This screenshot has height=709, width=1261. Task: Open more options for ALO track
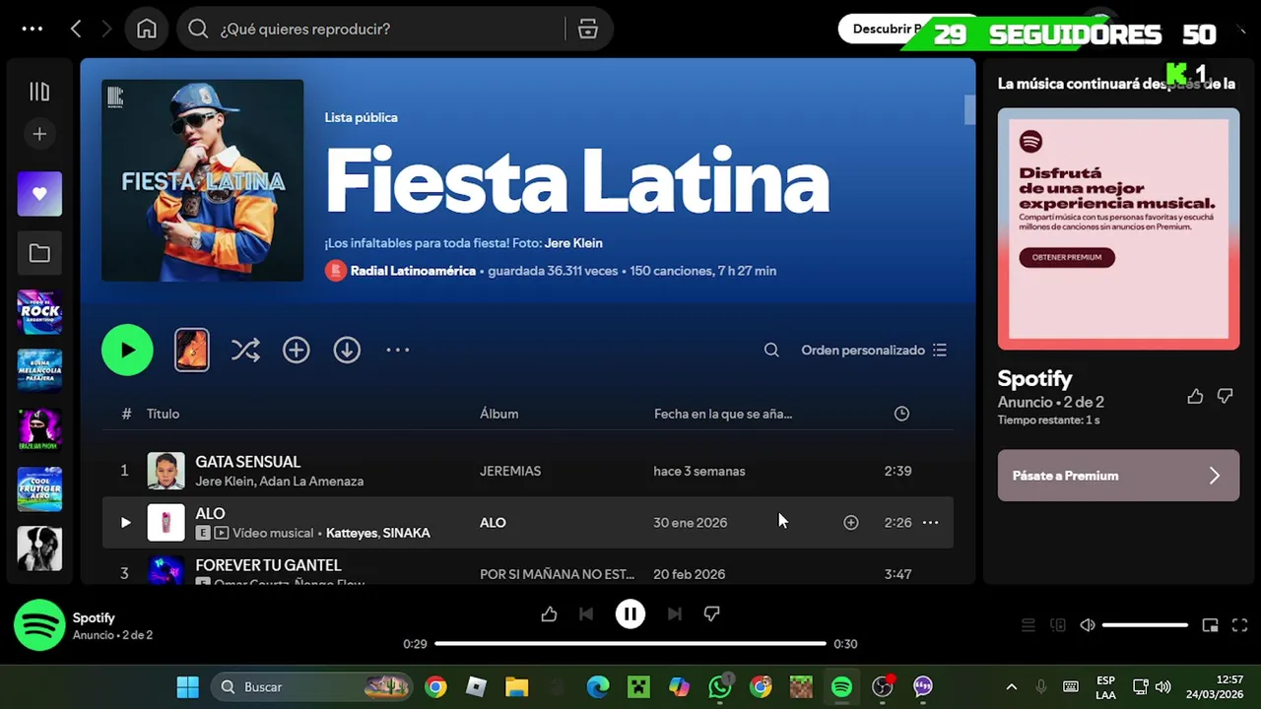(930, 522)
